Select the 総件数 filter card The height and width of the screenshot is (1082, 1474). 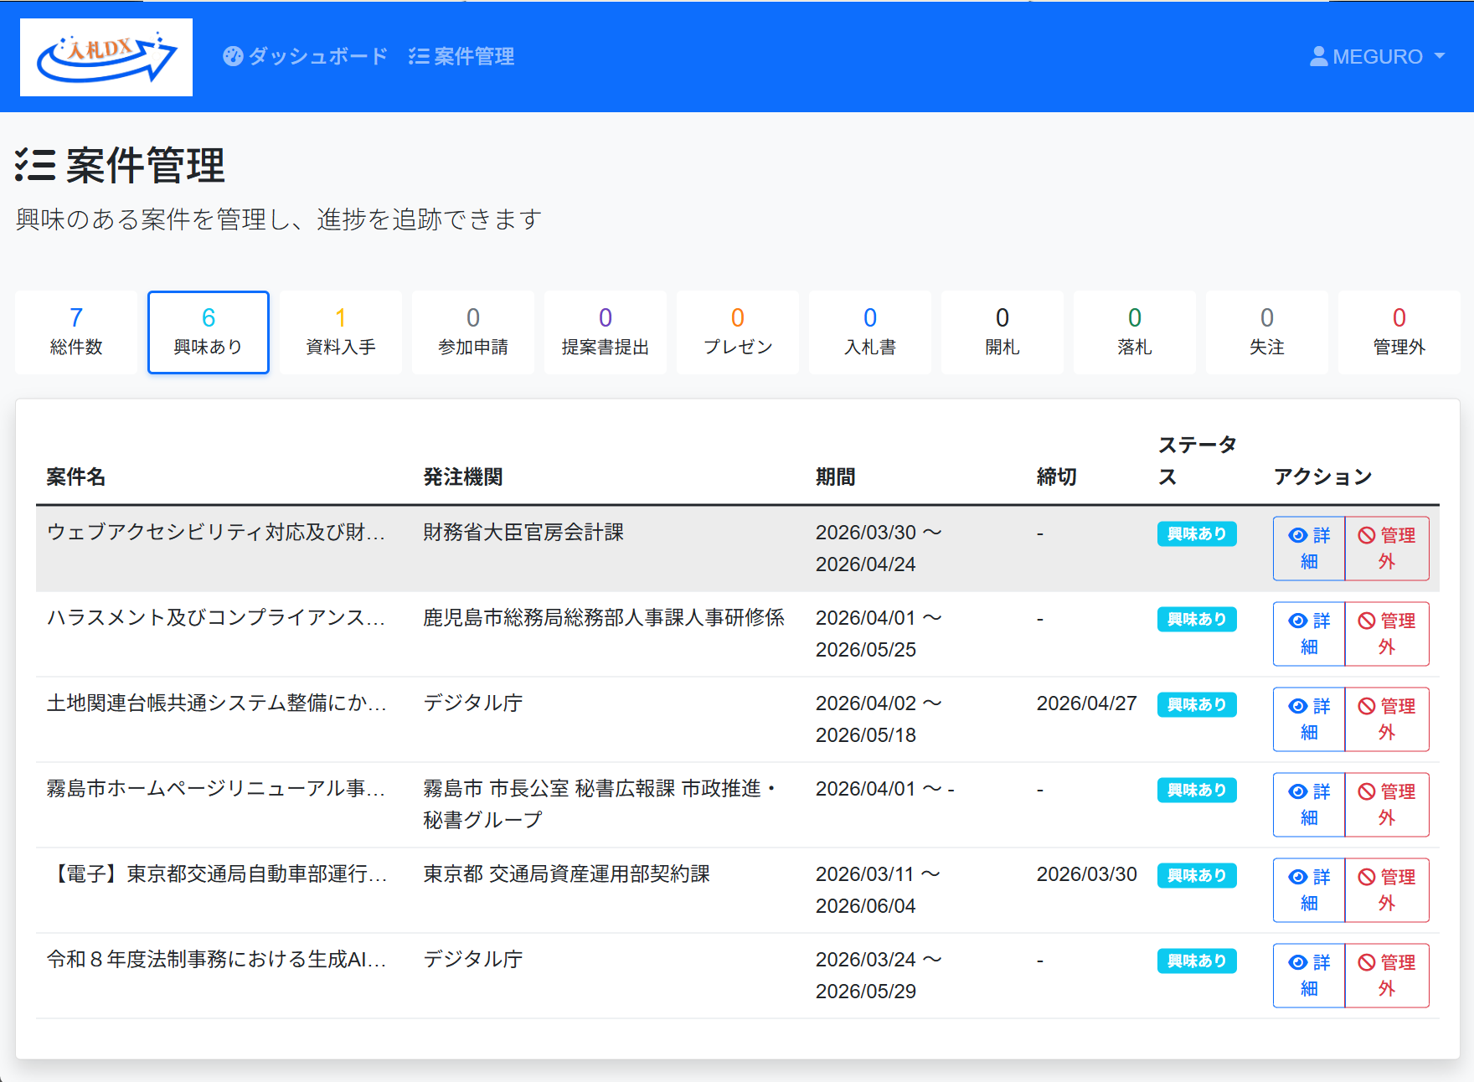pyautogui.click(x=76, y=332)
